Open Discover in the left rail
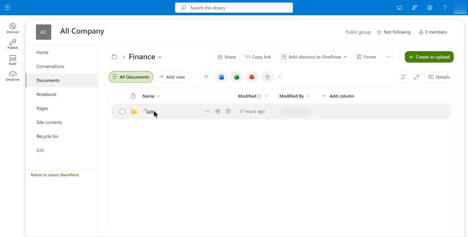This screenshot has height=237, width=468. pyautogui.click(x=13, y=28)
